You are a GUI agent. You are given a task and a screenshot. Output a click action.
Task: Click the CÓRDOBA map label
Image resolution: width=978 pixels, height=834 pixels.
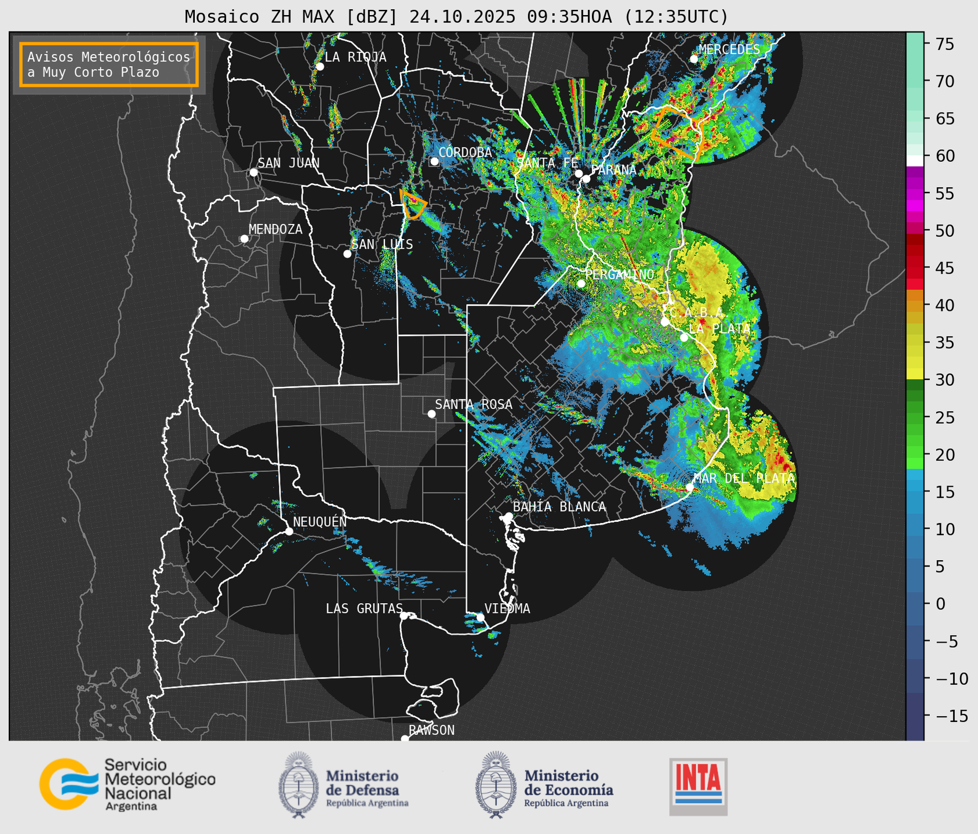click(x=465, y=152)
